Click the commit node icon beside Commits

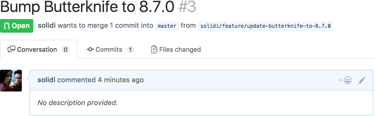click(x=90, y=50)
